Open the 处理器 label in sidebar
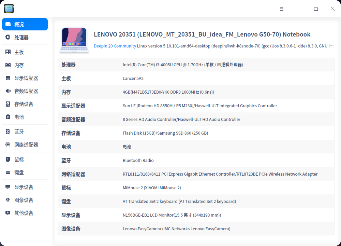The height and width of the screenshot is (246, 341). coord(21,38)
